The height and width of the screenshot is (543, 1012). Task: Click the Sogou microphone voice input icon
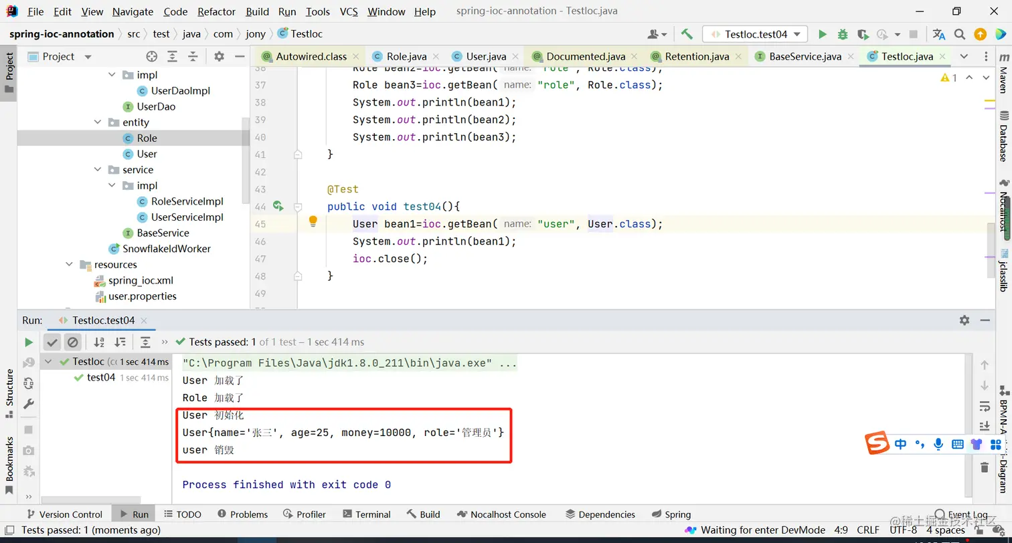[939, 444]
